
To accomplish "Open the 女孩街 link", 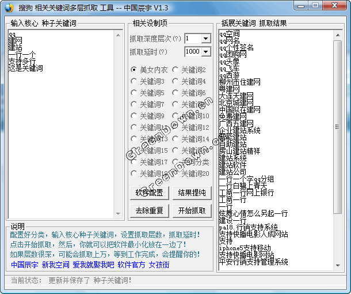I will point(159,265).
